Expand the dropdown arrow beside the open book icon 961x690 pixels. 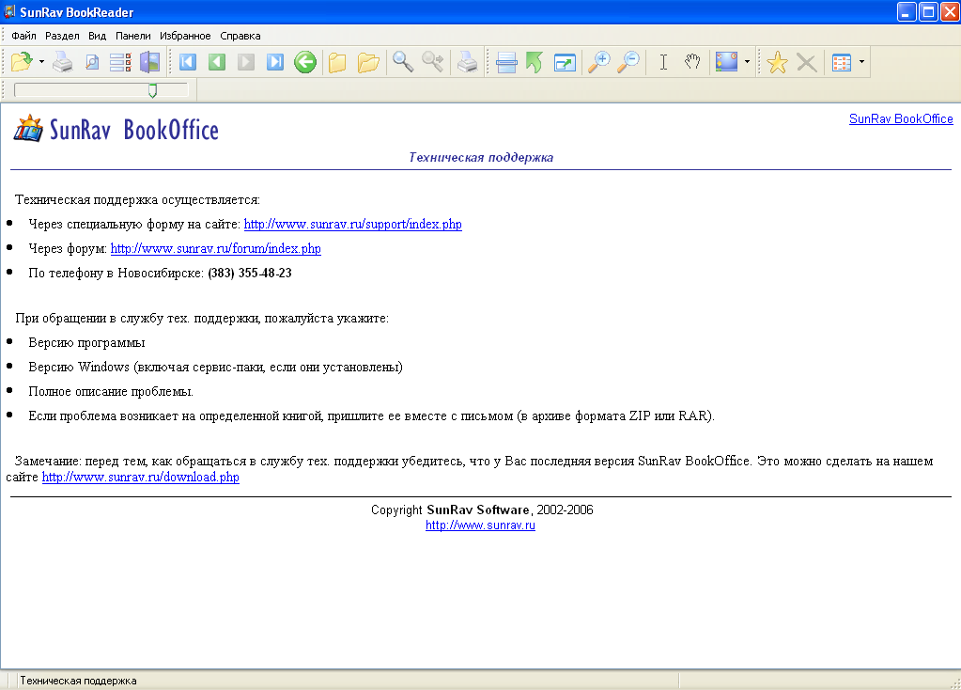[x=41, y=62]
